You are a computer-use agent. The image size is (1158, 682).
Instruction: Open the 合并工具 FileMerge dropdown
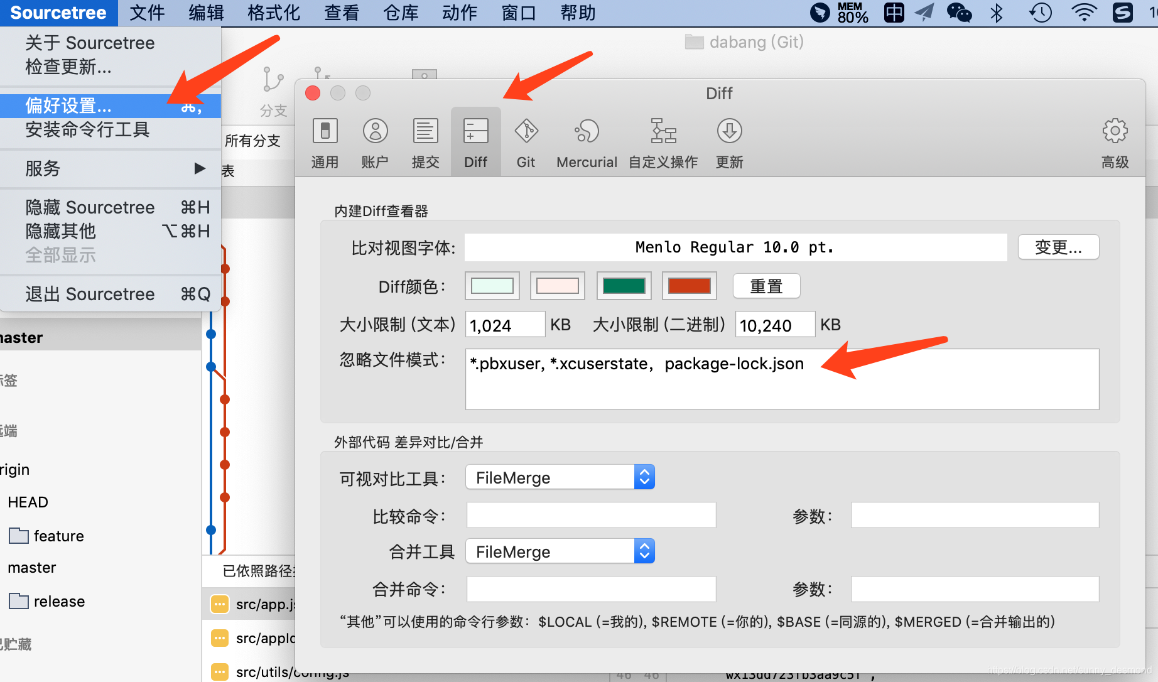click(x=644, y=551)
